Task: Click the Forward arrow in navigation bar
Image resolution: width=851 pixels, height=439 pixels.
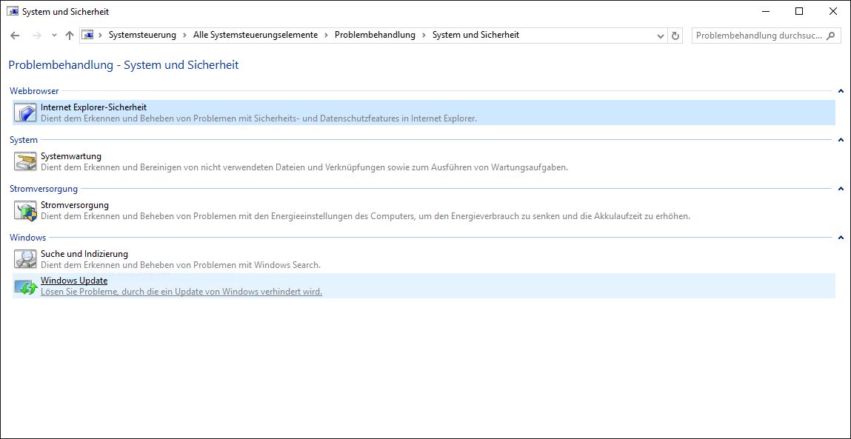Action: [x=37, y=36]
